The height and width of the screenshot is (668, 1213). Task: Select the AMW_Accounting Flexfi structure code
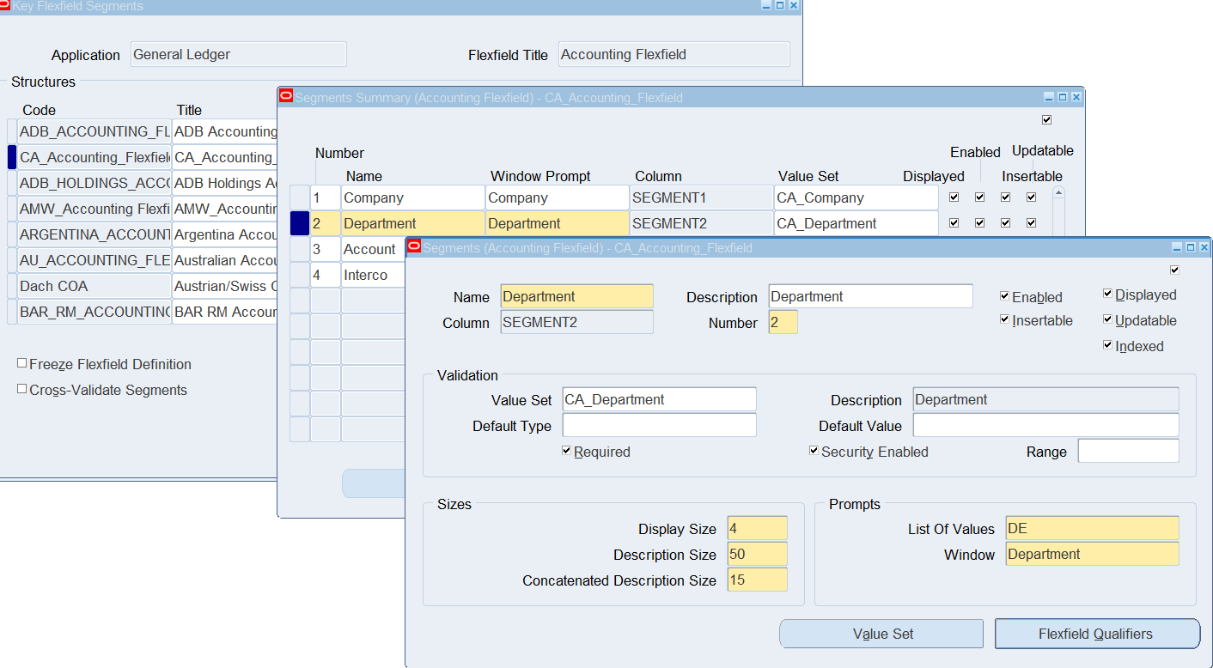click(94, 209)
